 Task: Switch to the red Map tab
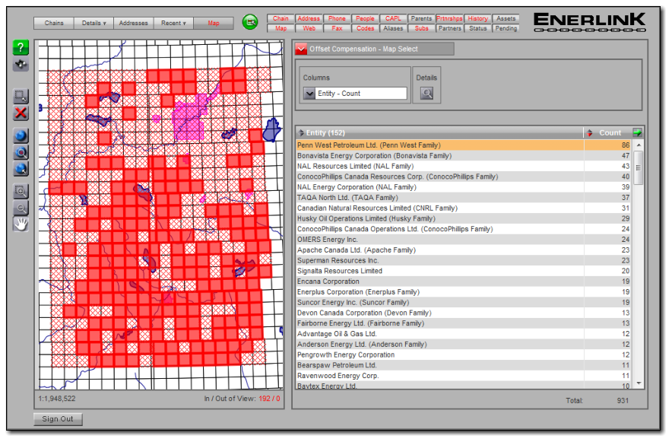tap(214, 23)
